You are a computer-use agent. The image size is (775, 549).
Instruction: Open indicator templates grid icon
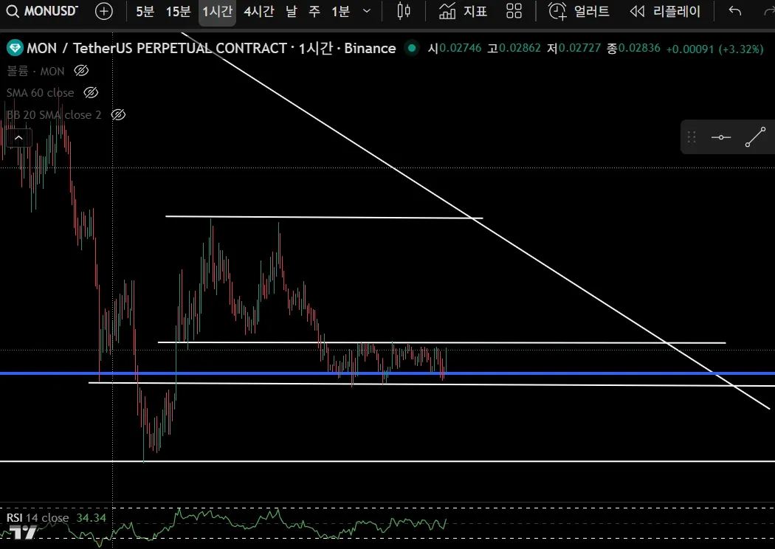514,11
